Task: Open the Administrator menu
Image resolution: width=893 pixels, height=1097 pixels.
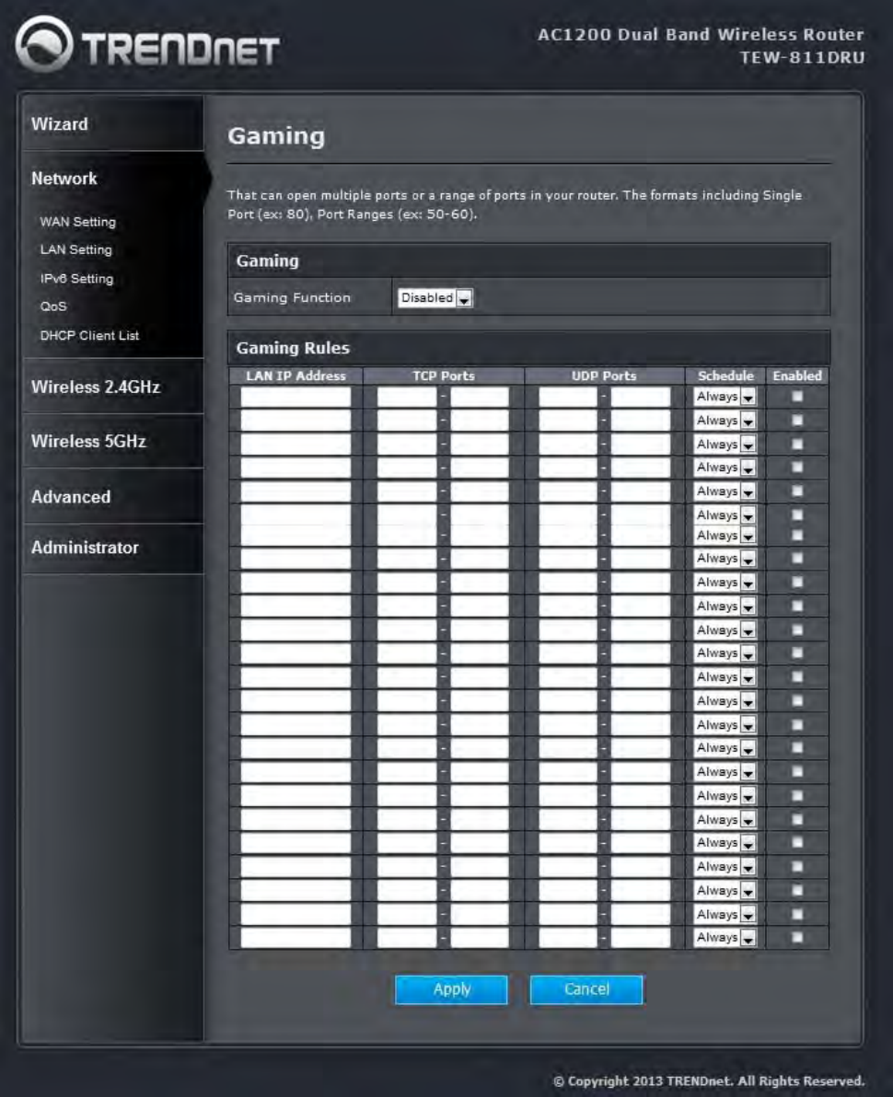Action: point(85,547)
